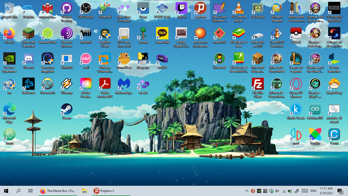Select the Arduino IDE desktop icon
The height and width of the screenshot is (196, 348).
315,112
